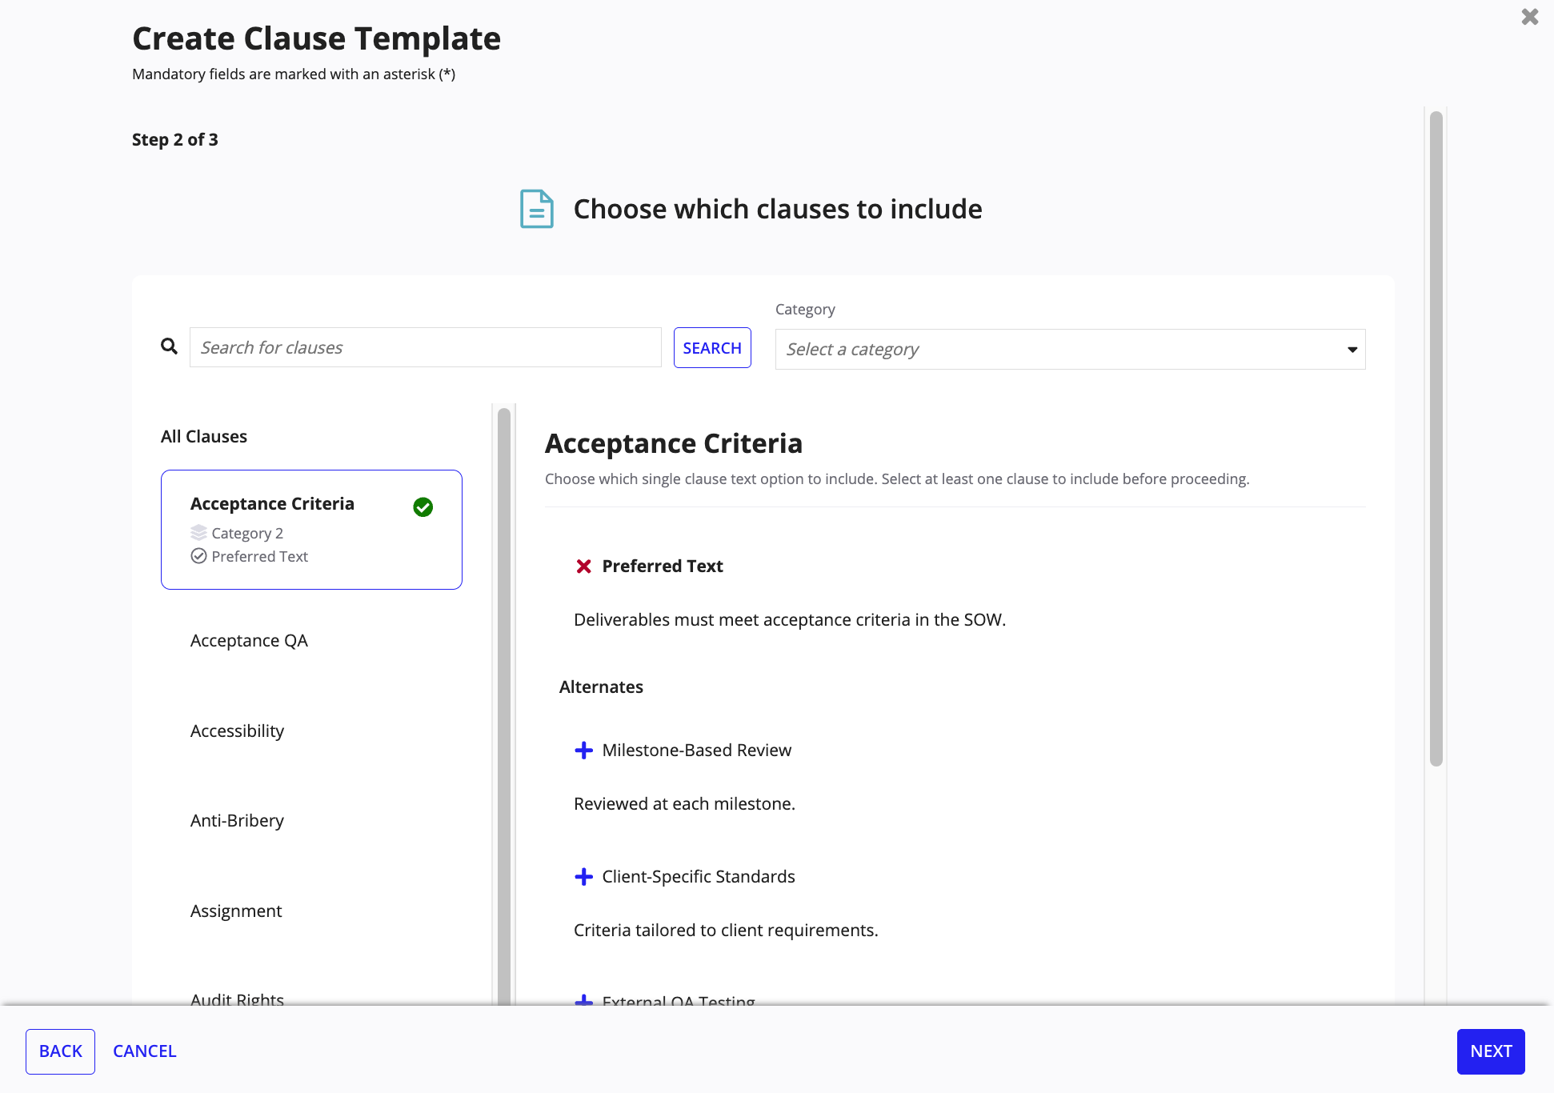Click the BACK button
Image resolution: width=1554 pixels, height=1093 pixels.
(60, 1051)
